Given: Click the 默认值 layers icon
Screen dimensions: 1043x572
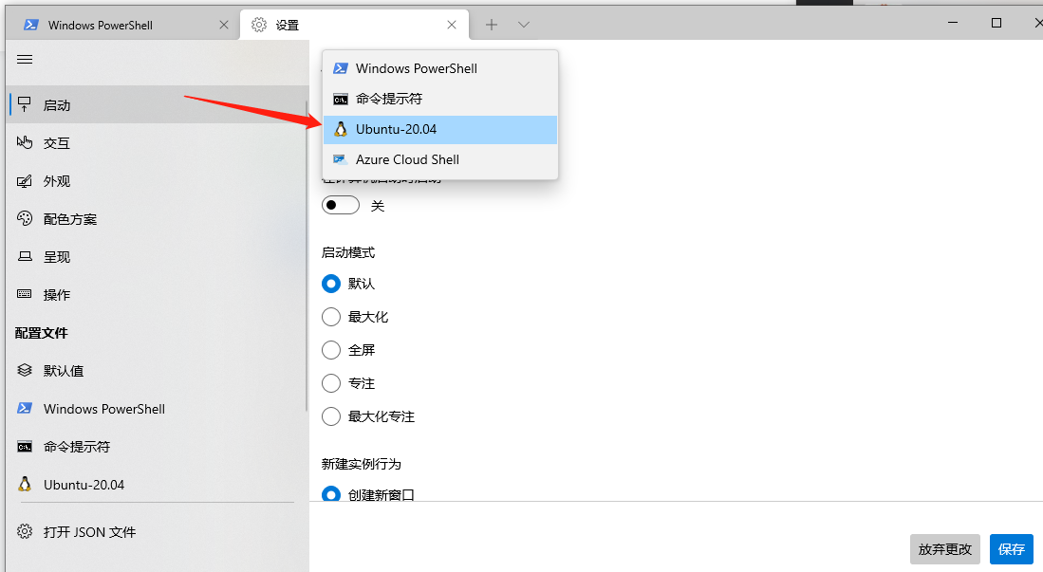Looking at the screenshot, I should (25, 370).
